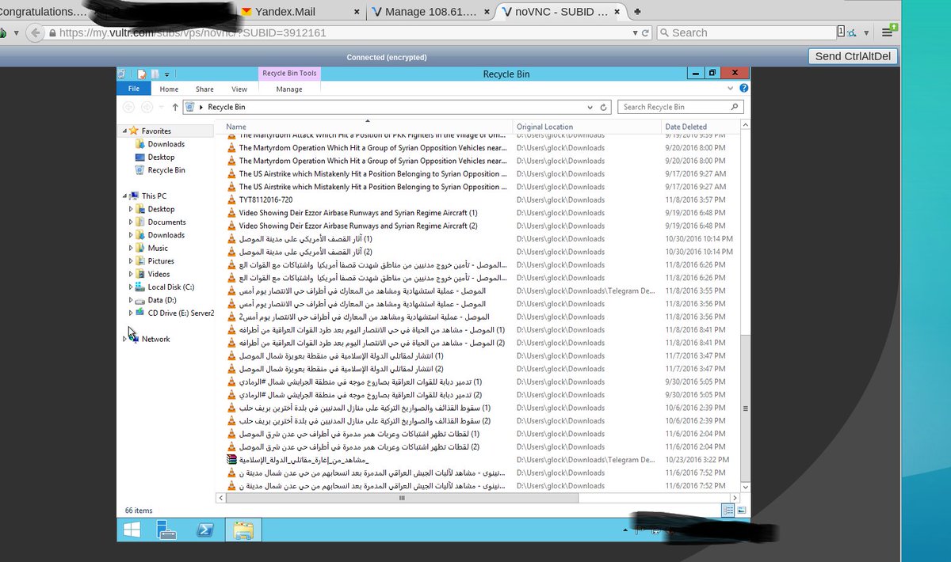Select the File Explorer taskbar icon
Viewport: 951px width, 562px height.
[x=243, y=530]
